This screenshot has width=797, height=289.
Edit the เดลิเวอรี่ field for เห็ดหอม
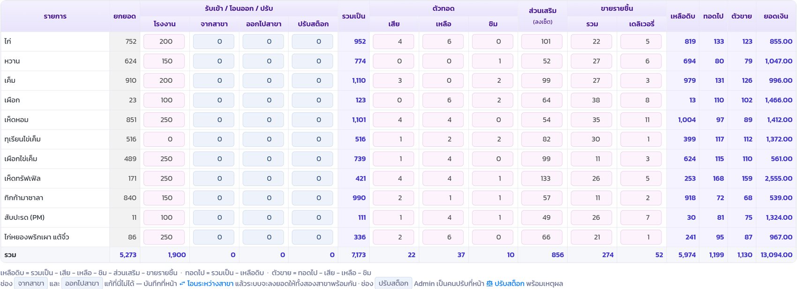(x=641, y=120)
